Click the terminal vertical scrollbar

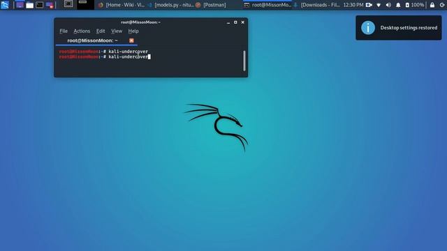(x=244, y=61)
